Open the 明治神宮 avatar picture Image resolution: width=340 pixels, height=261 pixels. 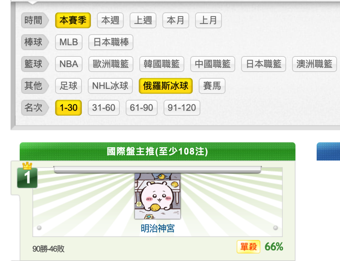coord(157,196)
